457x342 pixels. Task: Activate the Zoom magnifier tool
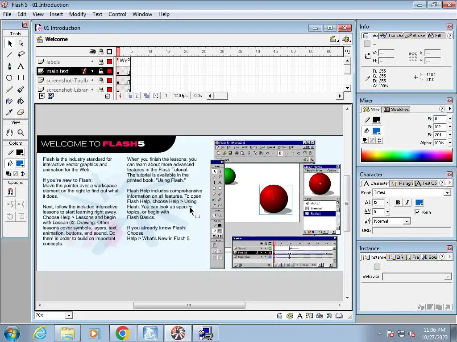click(21, 133)
